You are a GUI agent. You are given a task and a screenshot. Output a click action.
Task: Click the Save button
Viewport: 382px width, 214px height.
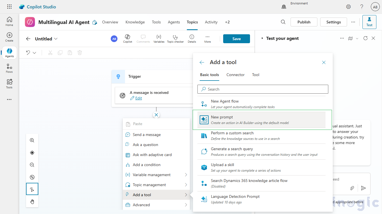pos(236,39)
